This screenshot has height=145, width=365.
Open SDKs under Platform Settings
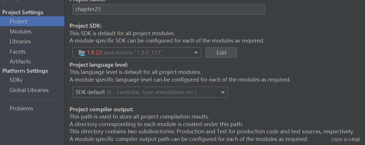tap(16, 80)
